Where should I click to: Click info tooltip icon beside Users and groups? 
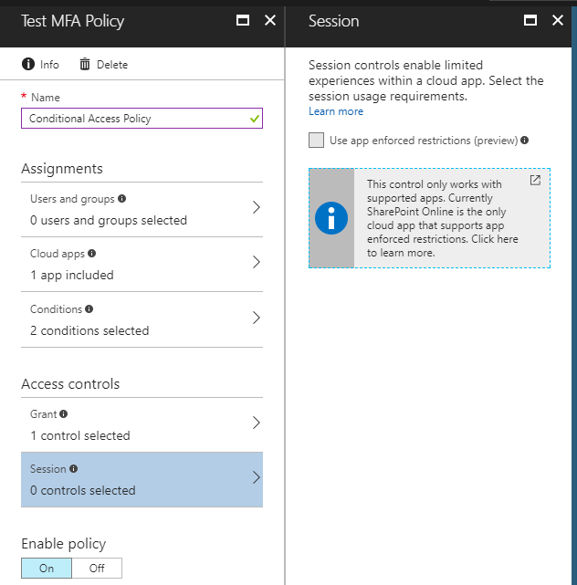tap(122, 198)
